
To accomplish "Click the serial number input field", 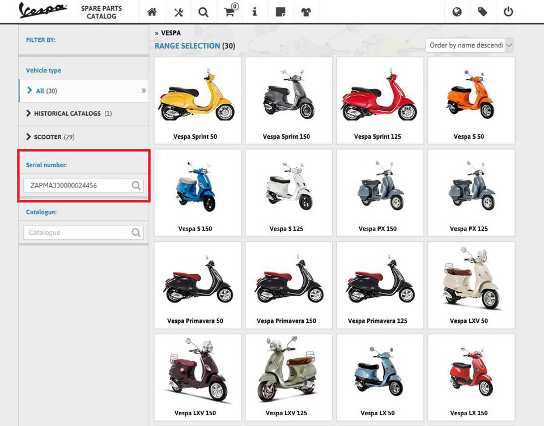I will (83, 185).
